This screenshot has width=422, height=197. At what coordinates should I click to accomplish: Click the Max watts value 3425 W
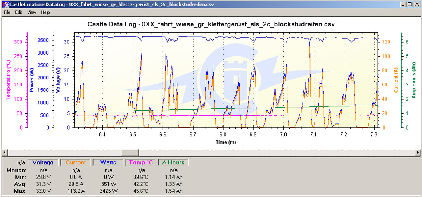109,191
